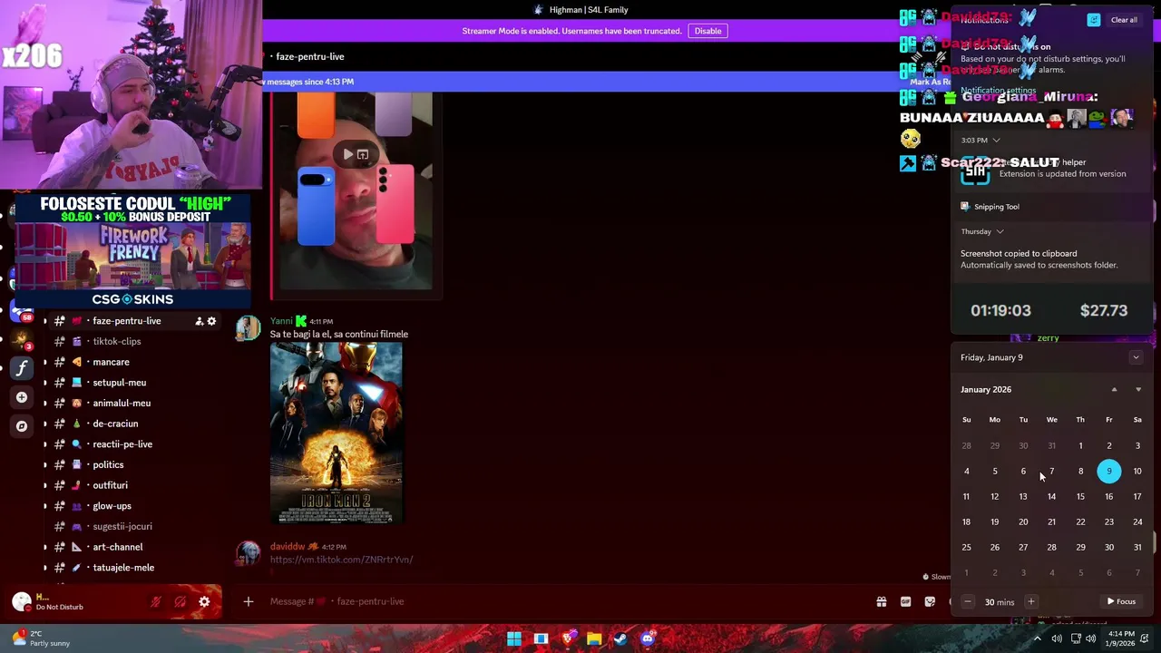Open the Iron Man 2 poster image
The height and width of the screenshot is (653, 1161).
[x=336, y=433]
